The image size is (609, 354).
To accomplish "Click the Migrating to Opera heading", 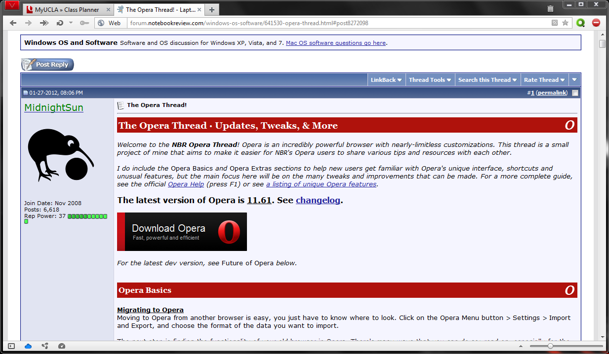I will coord(150,310).
